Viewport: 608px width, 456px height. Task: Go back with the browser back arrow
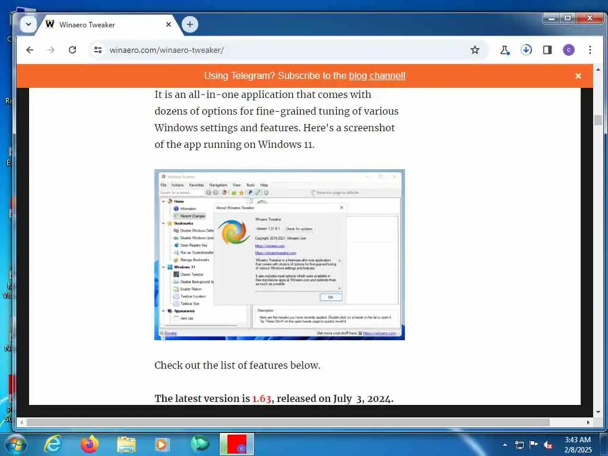(x=30, y=50)
